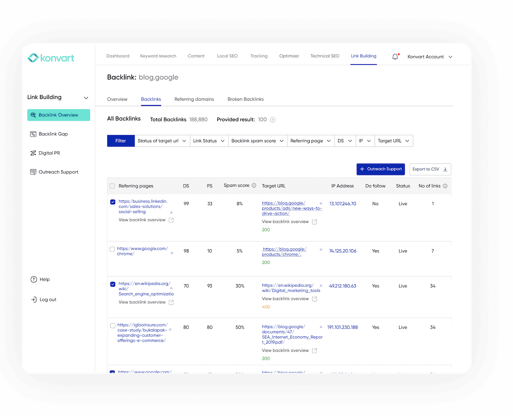Open the Local SEO menu item

point(227,56)
